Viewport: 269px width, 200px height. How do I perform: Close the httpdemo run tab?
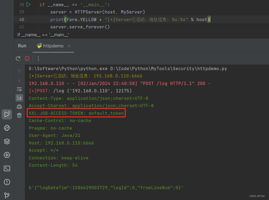coord(69,46)
